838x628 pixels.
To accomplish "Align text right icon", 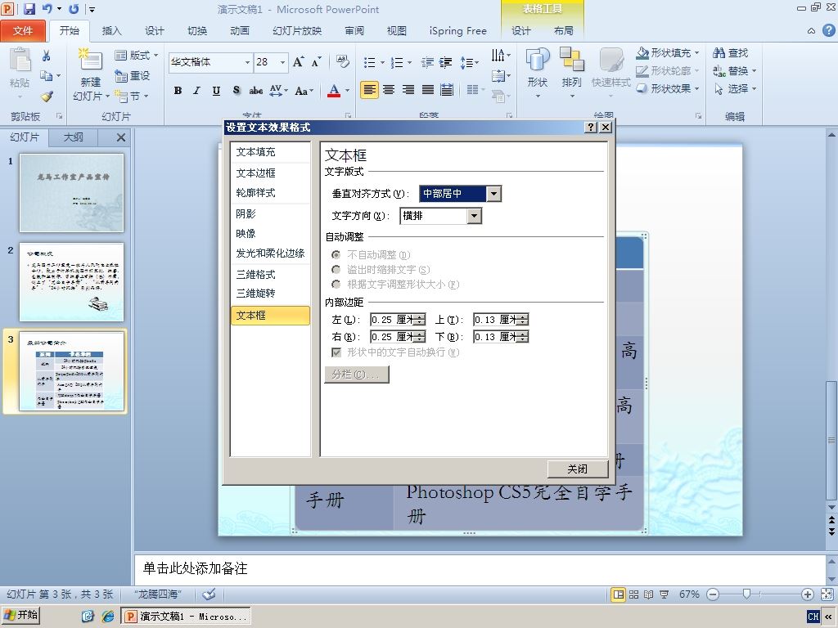I will pos(408,90).
